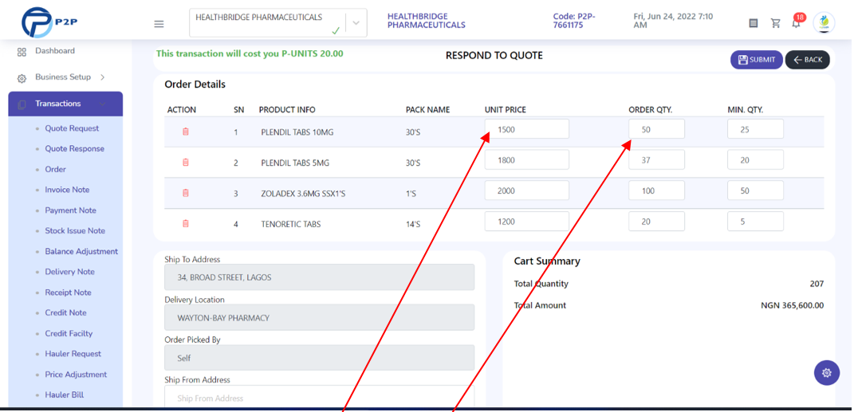
Task: Click ORDER QTY. column header
Action: point(651,110)
